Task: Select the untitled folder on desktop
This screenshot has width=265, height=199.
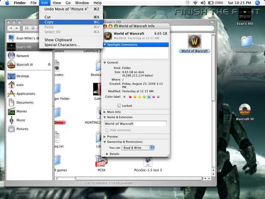Action: 247,44
